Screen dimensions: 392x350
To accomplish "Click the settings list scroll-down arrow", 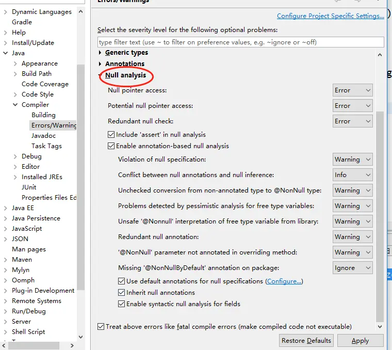I will pos(380,326).
